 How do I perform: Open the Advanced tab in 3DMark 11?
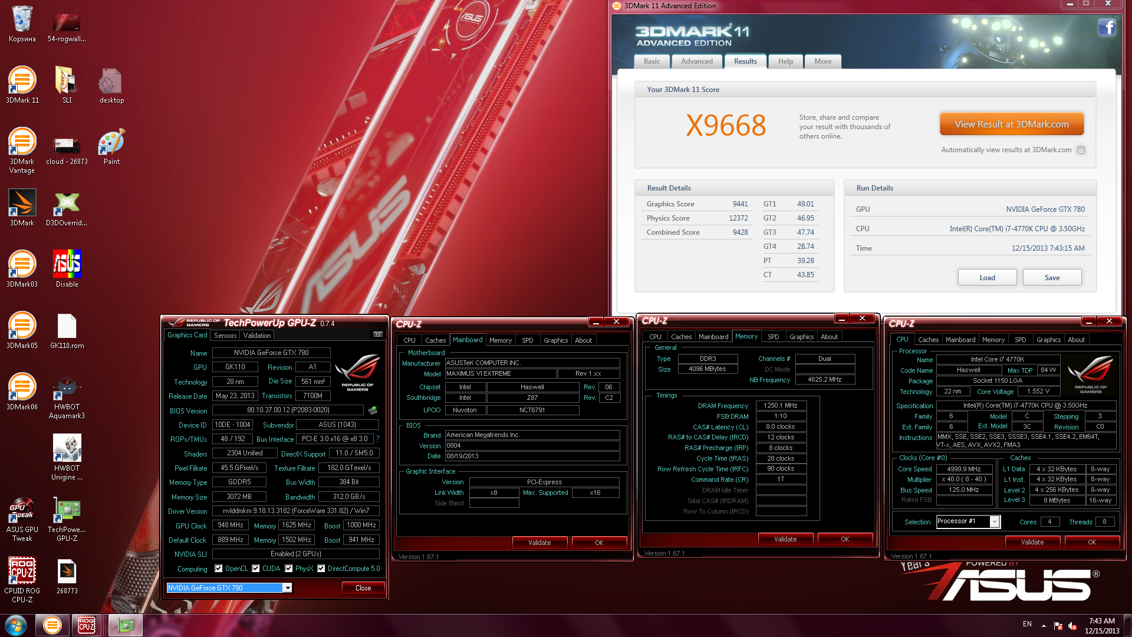pyautogui.click(x=697, y=61)
